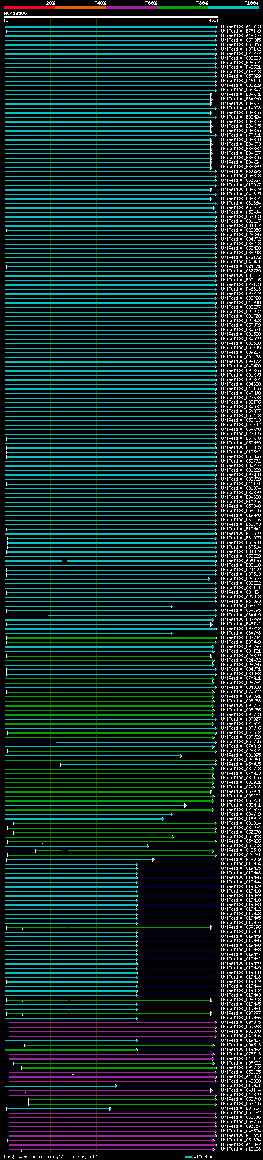Select hit label UniRef100_O65771
Viewport: 263px width, 1160px height.
coord(241,801)
